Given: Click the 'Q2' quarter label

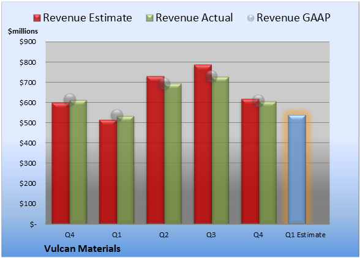Looking at the screenshot, I should 164,235.
